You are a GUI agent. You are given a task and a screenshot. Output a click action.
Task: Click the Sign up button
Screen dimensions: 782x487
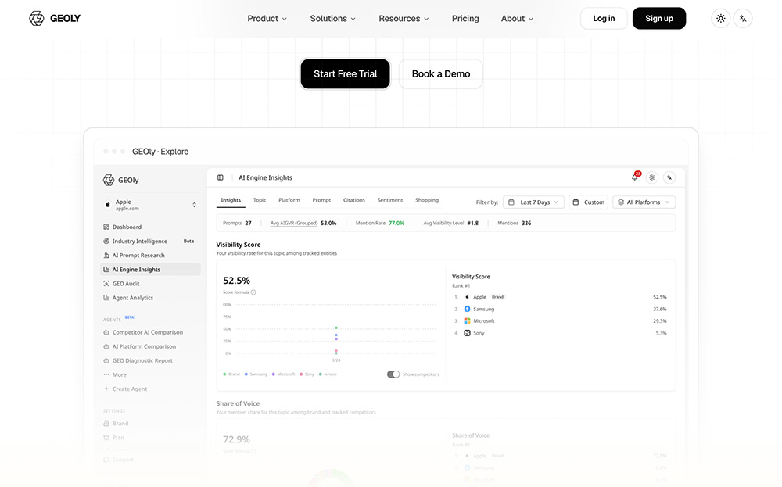pyautogui.click(x=658, y=19)
